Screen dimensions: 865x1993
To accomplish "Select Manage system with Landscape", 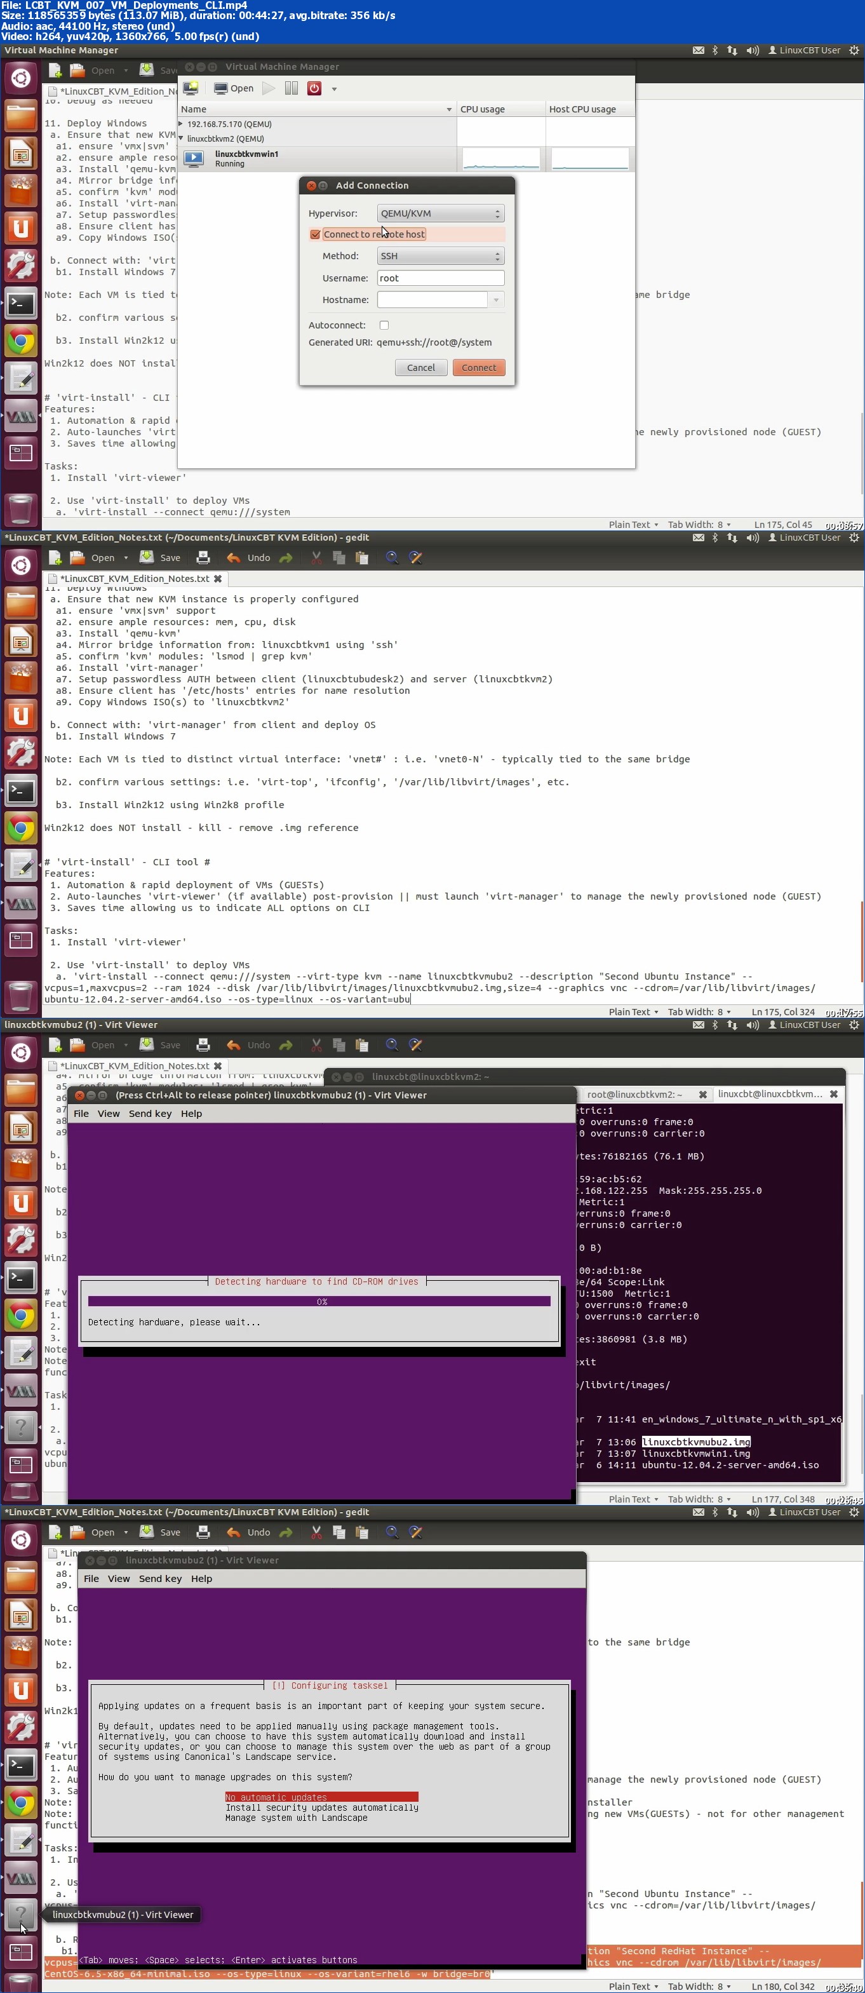I will tap(297, 1818).
